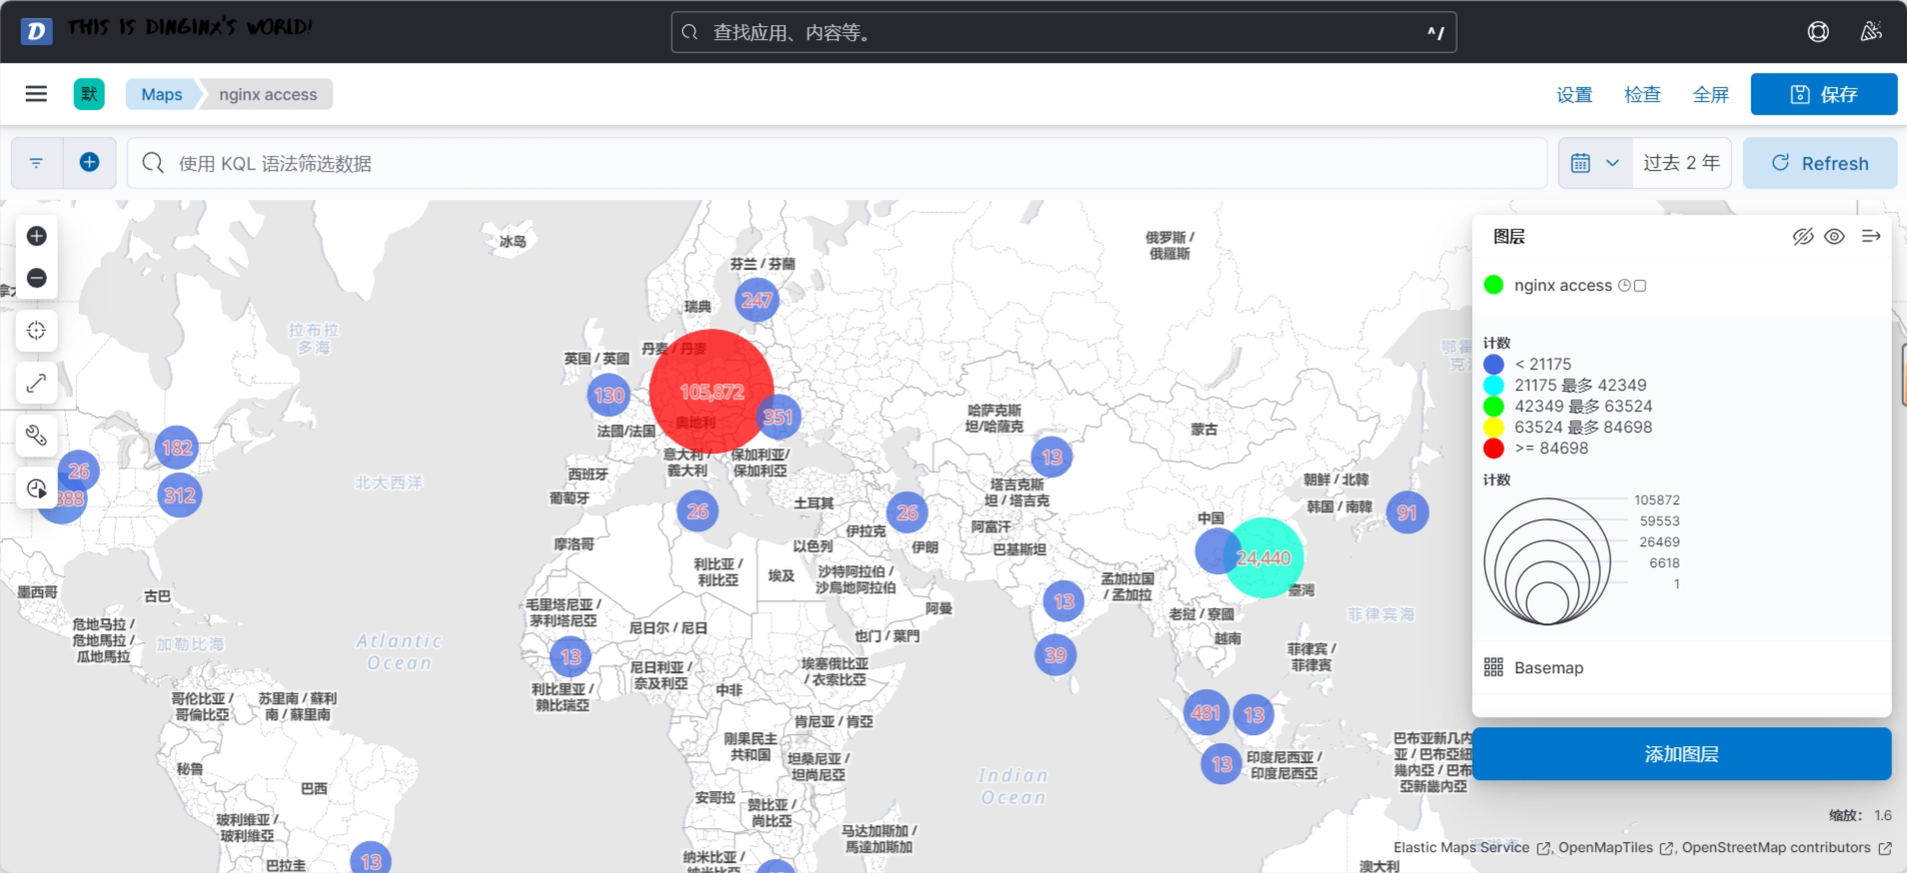Open the filter options icon

(37, 163)
